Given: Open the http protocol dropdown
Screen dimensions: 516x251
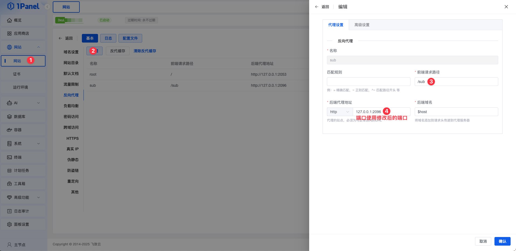Looking at the screenshot, I should coord(340,112).
